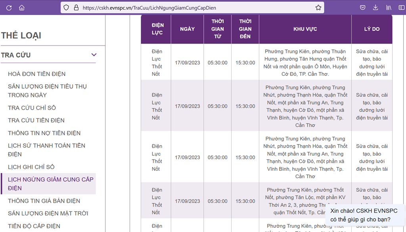The height and width of the screenshot is (232, 406).
Task: Click the KHU VỰC column header
Action: click(x=305, y=29)
